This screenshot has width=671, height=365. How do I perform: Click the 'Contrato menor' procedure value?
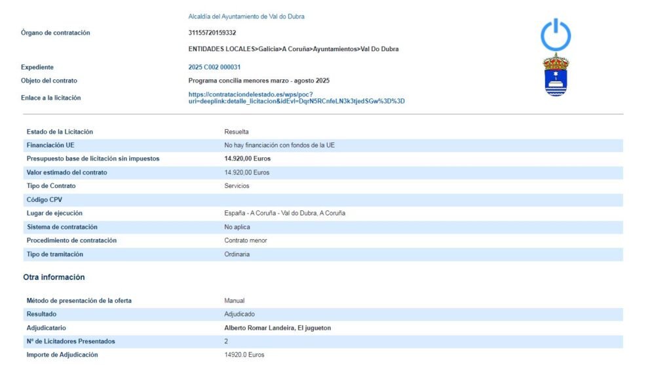point(246,240)
